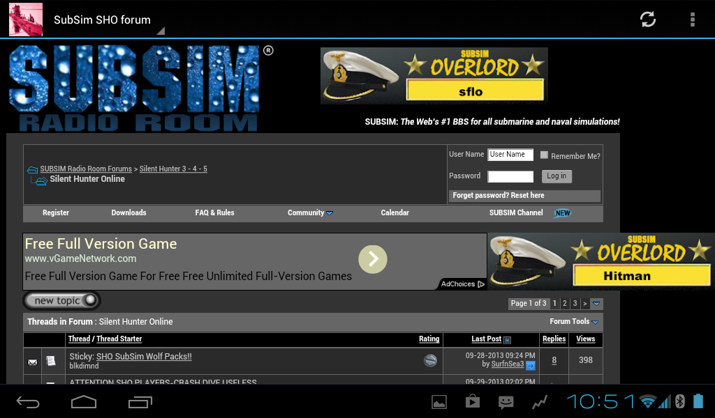Open the page jump dropdown arrow
This screenshot has width=715, height=418.
pyautogui.click(x=596, y=303)
